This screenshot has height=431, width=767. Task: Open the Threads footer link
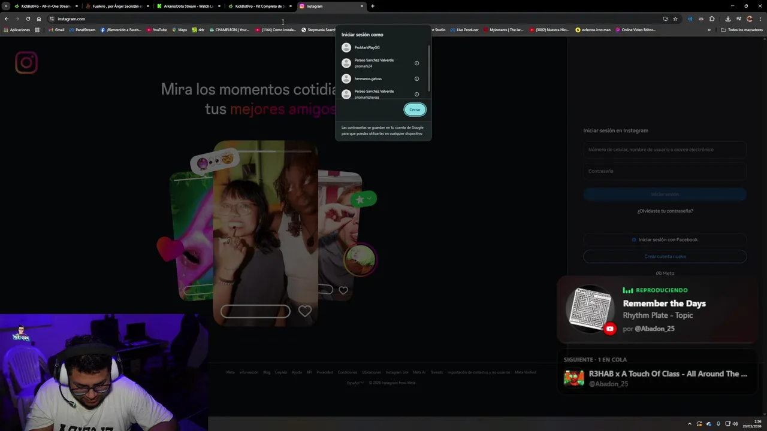click(436, 372)
